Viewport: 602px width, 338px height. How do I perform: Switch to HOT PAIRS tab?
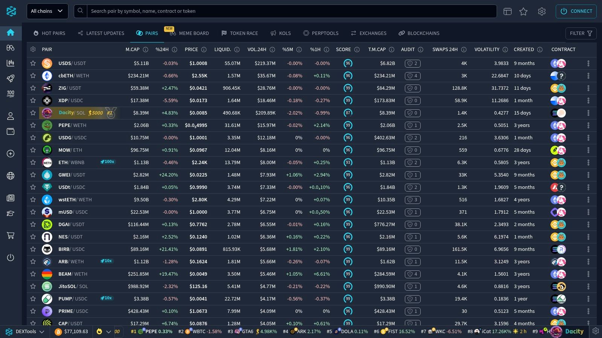[49, 33]
